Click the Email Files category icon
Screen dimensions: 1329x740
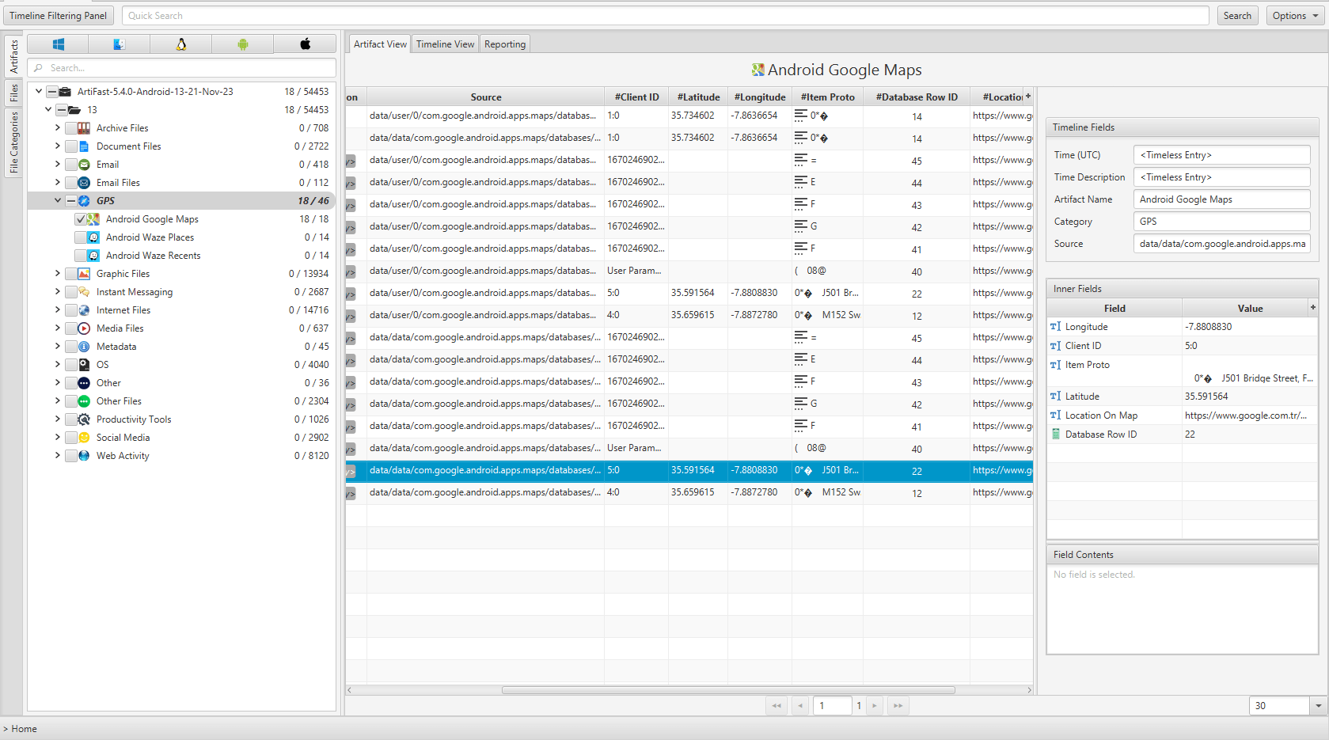84,183
